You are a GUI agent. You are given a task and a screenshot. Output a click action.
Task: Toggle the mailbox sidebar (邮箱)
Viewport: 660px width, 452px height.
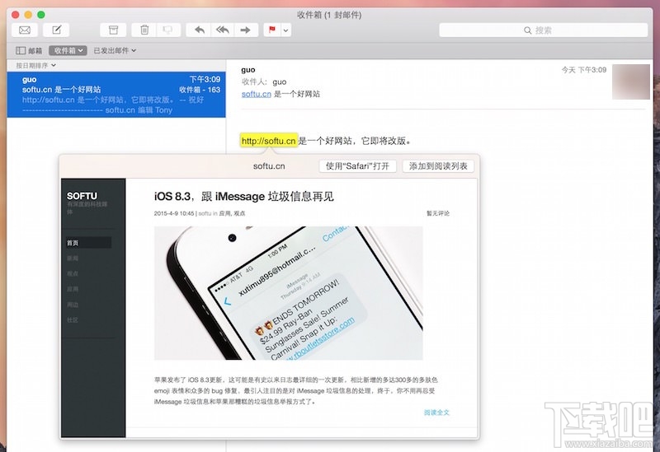[29, 50]
